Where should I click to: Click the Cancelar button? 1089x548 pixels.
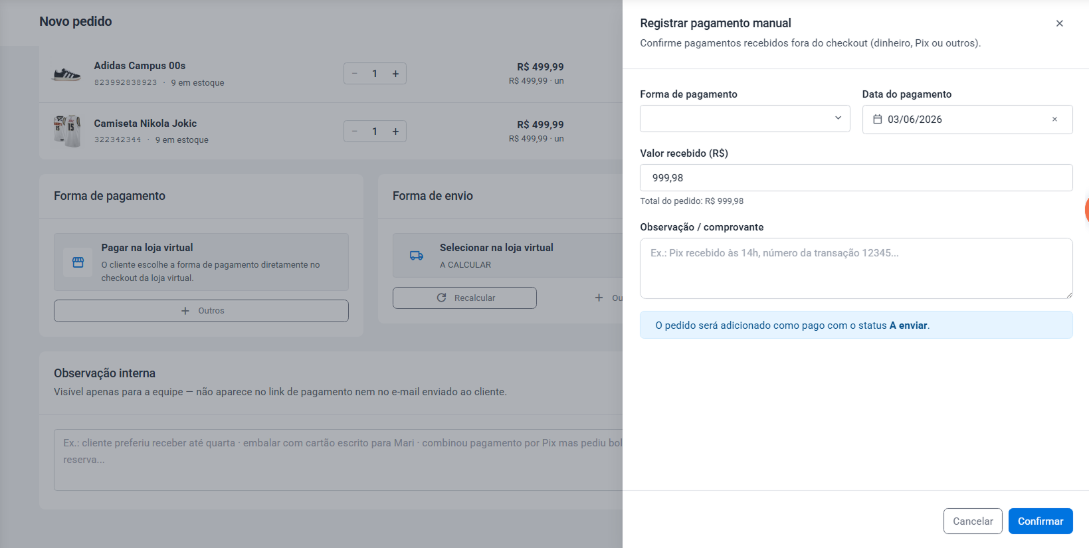(x=973, y=521)
